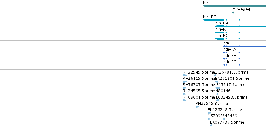The height and width of the screenshot is (127, 266).
Task: Click the IP15517.3prime feature glyph
Action: pyautogui.click(x=218, y=88)
